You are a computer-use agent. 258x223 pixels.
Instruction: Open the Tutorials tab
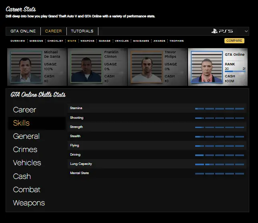pyautogui.click(x=82, y=31)
